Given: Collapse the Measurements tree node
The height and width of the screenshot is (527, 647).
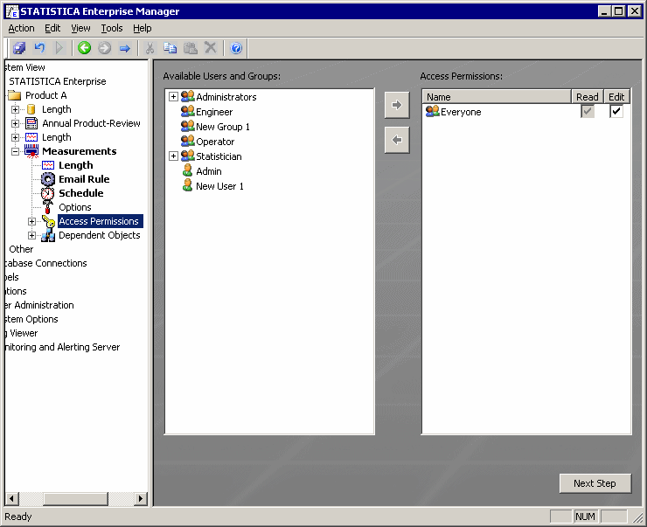Looking at the screenshot, I should coord(15,151).
